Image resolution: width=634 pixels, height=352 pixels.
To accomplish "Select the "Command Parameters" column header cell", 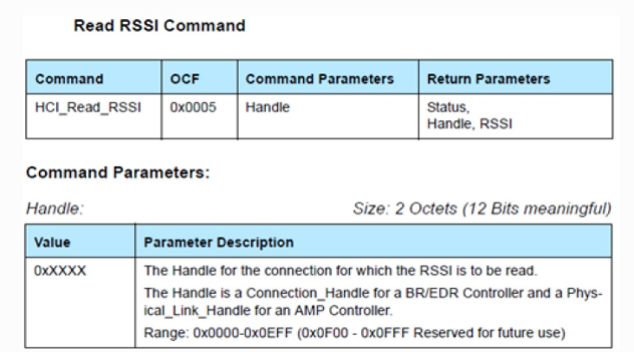I will pyautogui.click(x=320, y=79).
